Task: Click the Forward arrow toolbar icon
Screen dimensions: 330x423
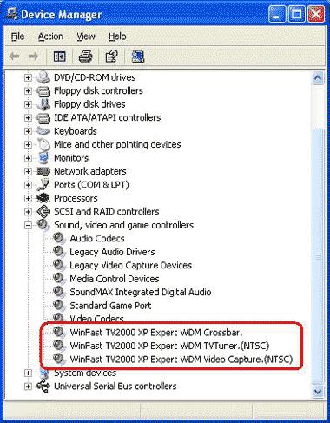Action: [33, 56]
